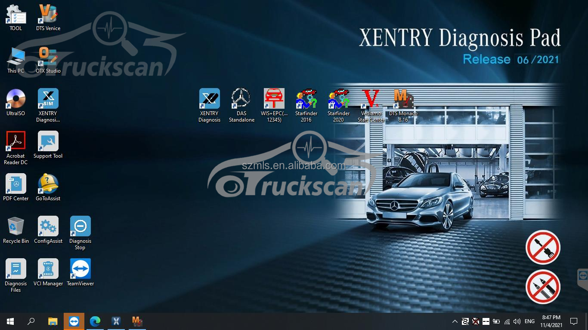The height and width of the screenshot is (330, 588).
Task: Launch Starfinder 2020 icon
Action: pyautogui.click(x=338, y=100)
